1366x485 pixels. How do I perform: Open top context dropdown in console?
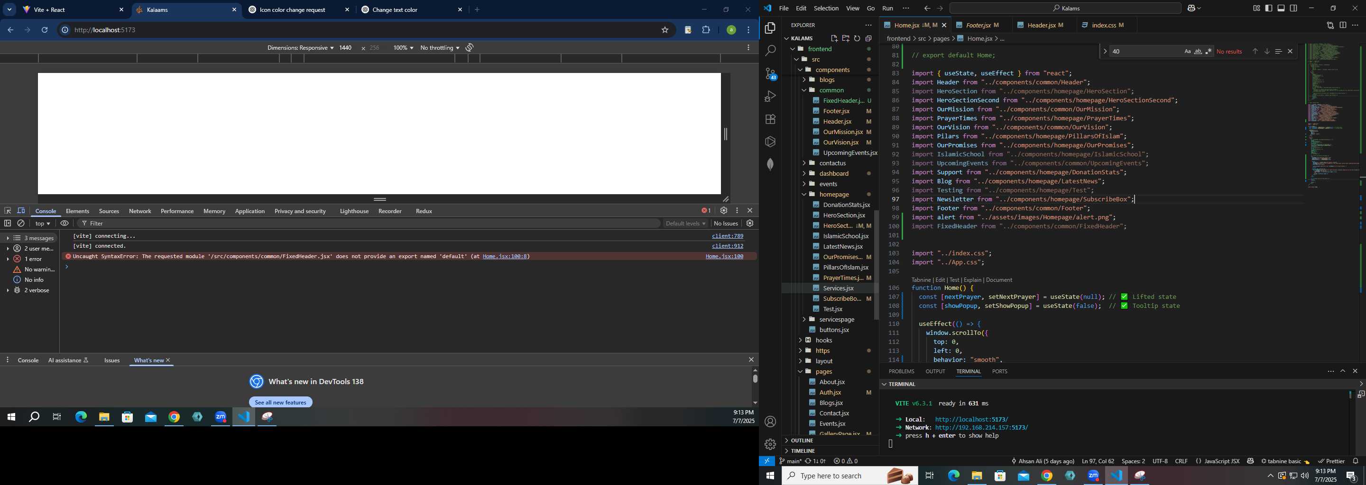(42, 224)
